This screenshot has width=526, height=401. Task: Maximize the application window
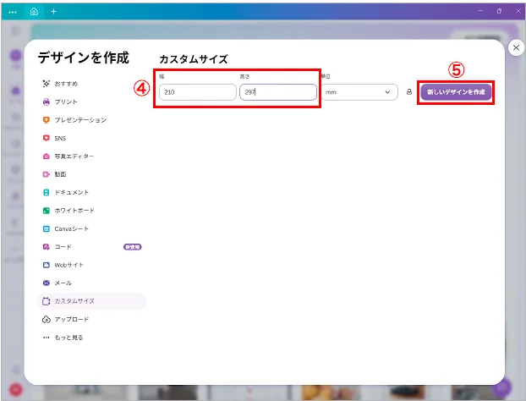[x=499, y=11]
